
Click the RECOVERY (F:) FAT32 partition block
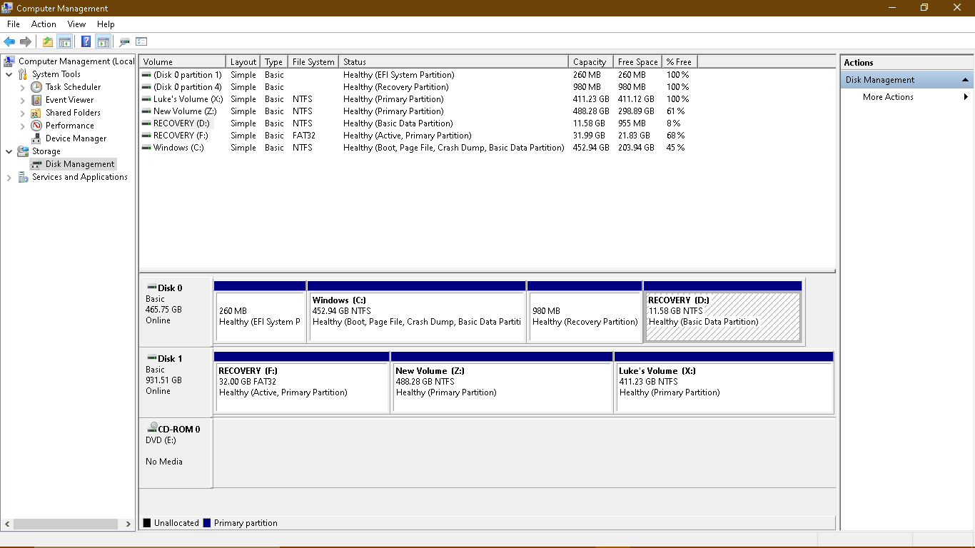(x=302, y=382)
